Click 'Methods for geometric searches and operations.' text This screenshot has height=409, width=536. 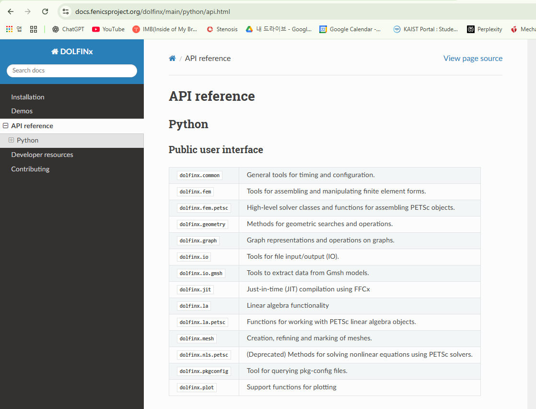pyautogui.click(x=320, y=224)
